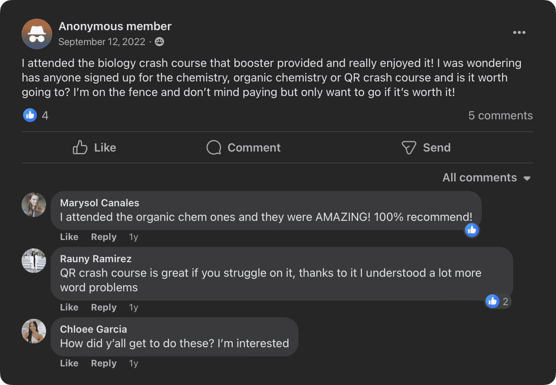Viewport: 556px width, 385px height.
Task: Open the All comments sort dropdown
Action: pos(479,177)
